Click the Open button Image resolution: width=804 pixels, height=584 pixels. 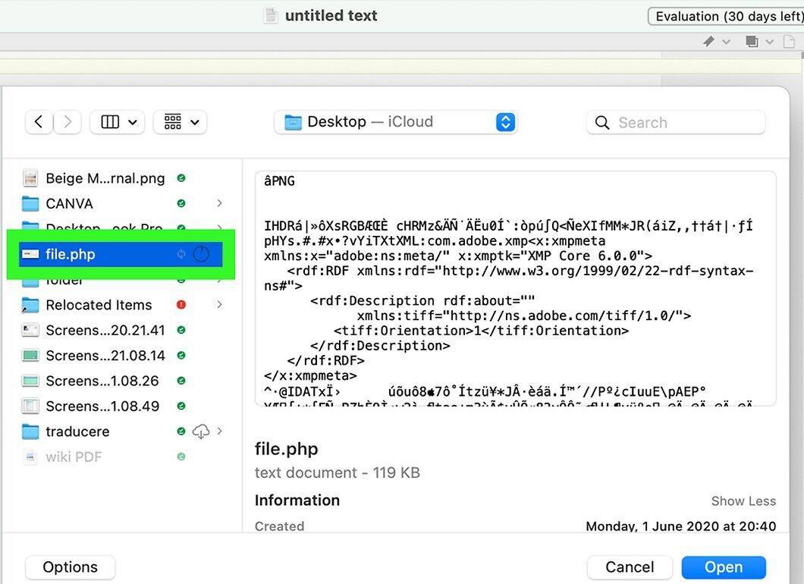coord(724,567)
